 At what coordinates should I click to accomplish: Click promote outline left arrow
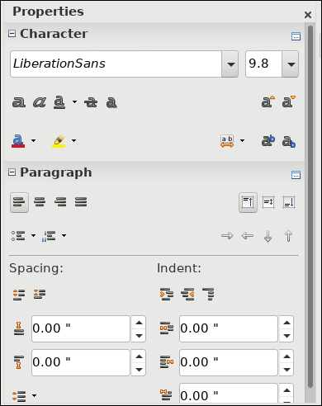pyautogui.click(x=248, y=236)
